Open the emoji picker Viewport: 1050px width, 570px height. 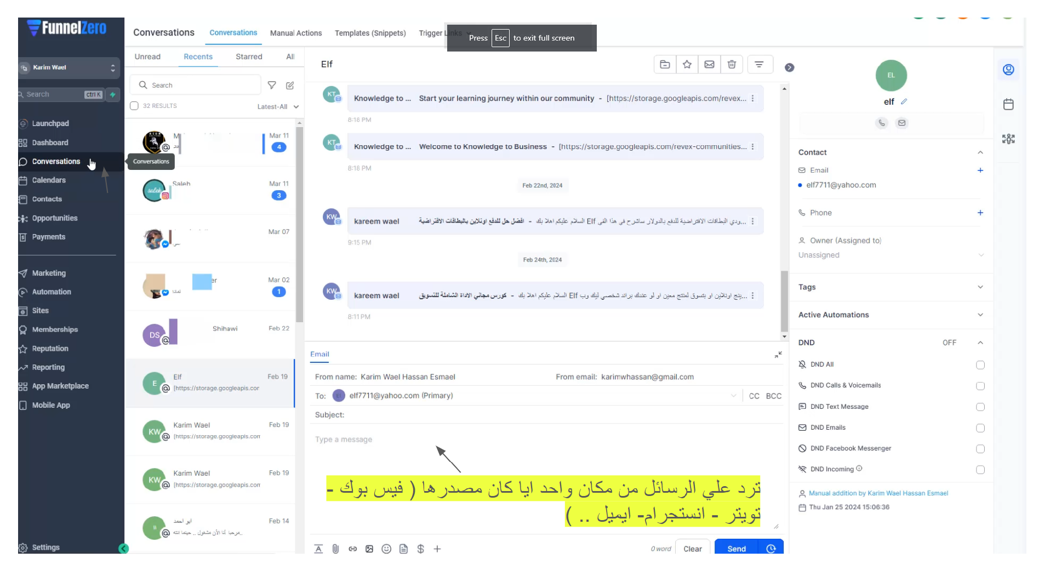coord(386,549)
